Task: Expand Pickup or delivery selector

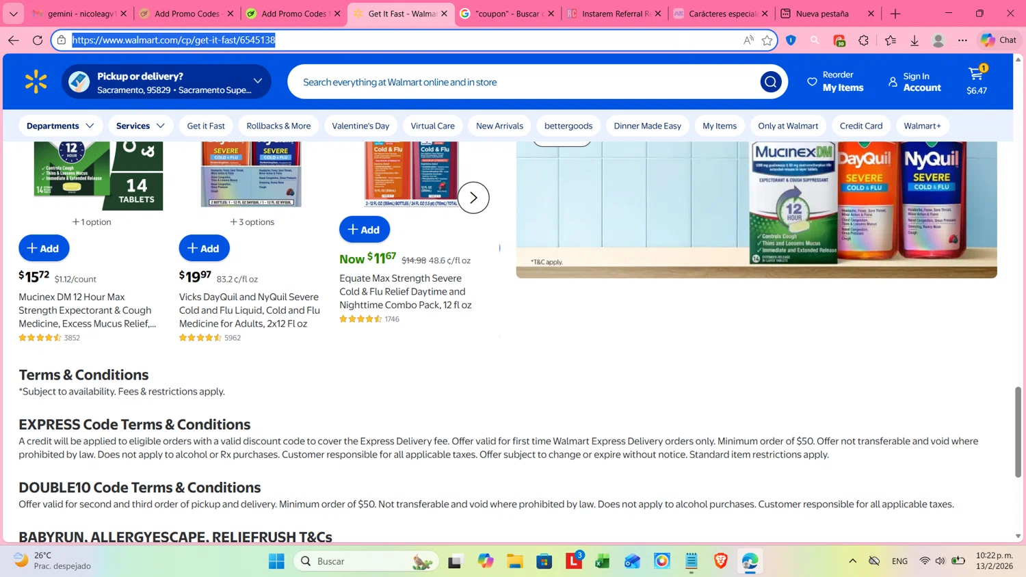Action: 166,82
